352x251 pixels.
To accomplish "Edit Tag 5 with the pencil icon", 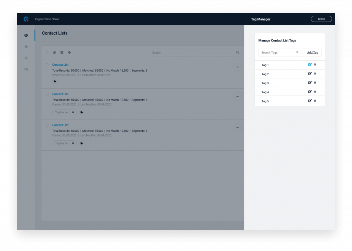I will tap(310, 101).
